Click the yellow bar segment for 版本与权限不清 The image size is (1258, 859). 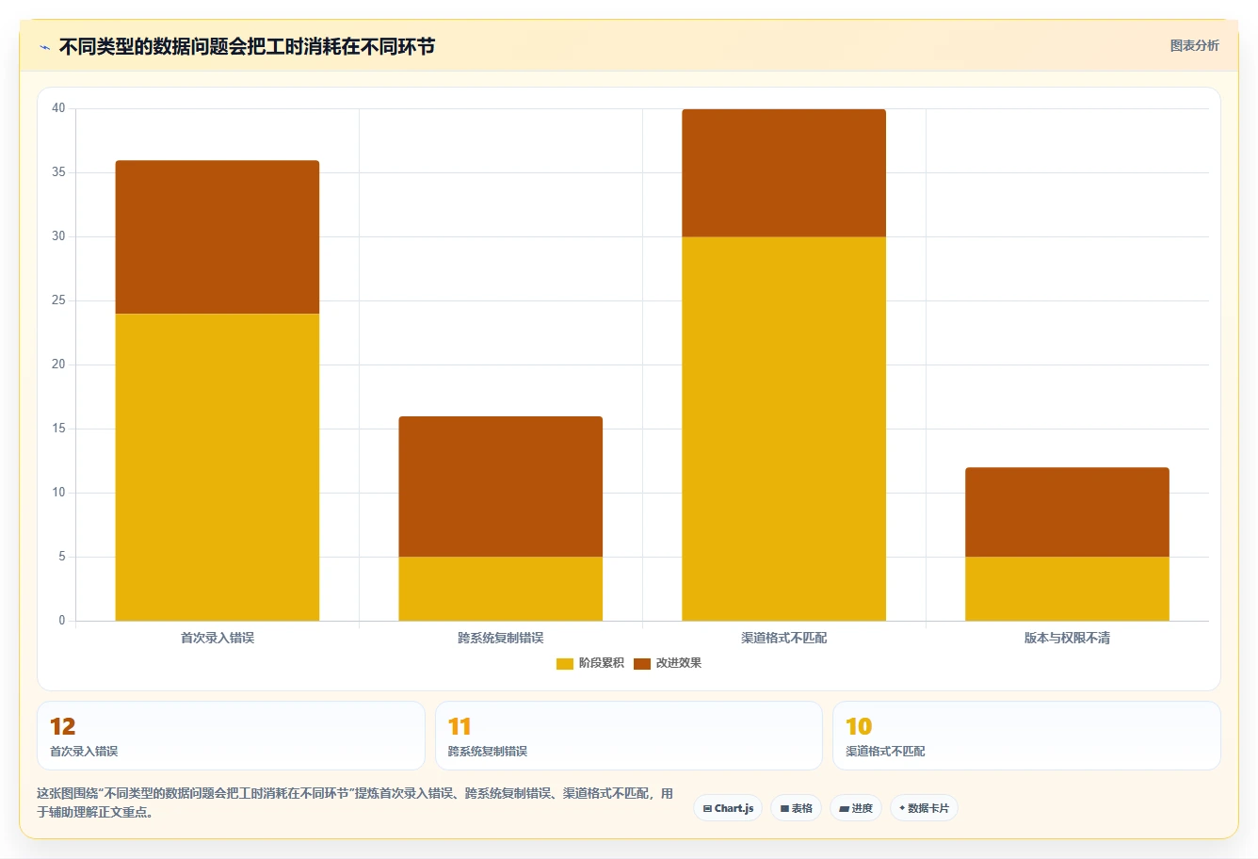coord(1068,589)
